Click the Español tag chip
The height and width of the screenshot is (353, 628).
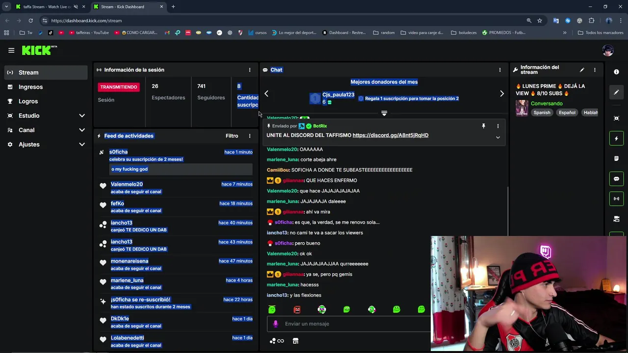coord(567,113)
